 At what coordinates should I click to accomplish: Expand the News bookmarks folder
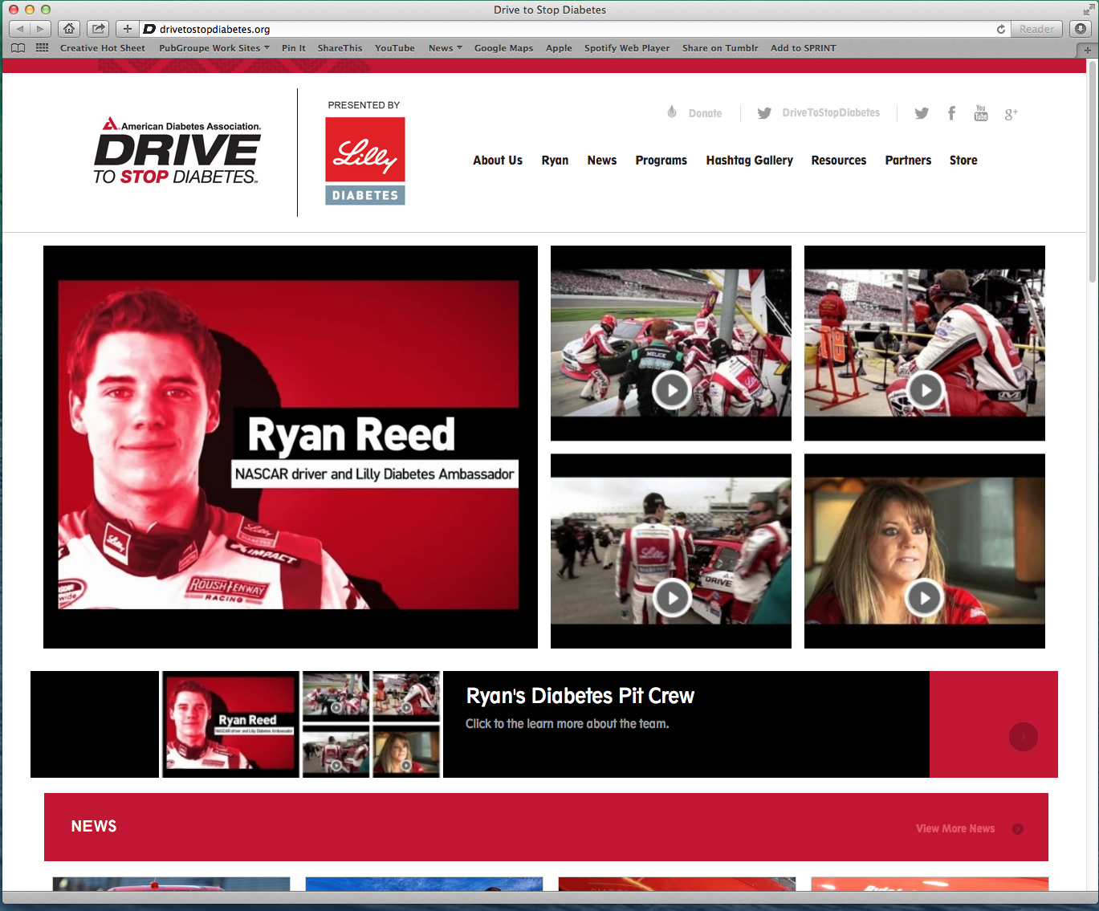coord(446,48)
